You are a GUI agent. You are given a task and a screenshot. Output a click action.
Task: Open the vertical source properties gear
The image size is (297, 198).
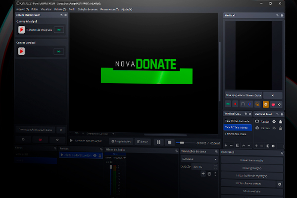tap(273, 146)
